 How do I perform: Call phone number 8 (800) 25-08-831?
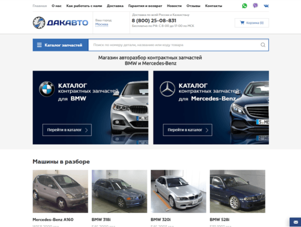(x=154, y=21)
